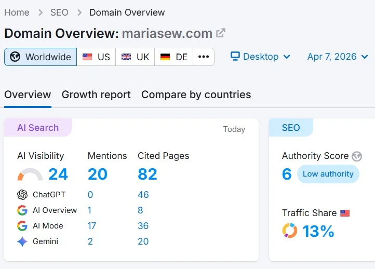
Task: Click the UK flag icon
Action: click(126, 57)
